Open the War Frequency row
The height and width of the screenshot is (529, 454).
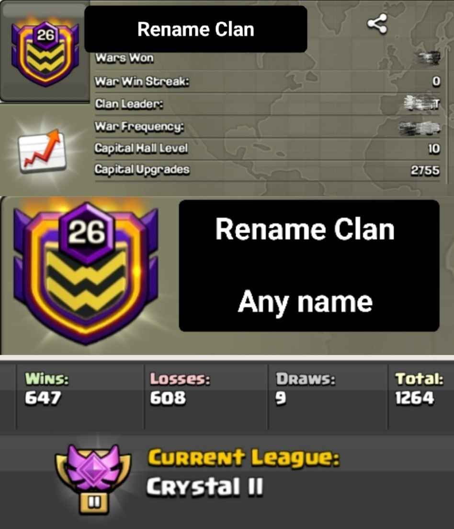click(x=267, y=127)
